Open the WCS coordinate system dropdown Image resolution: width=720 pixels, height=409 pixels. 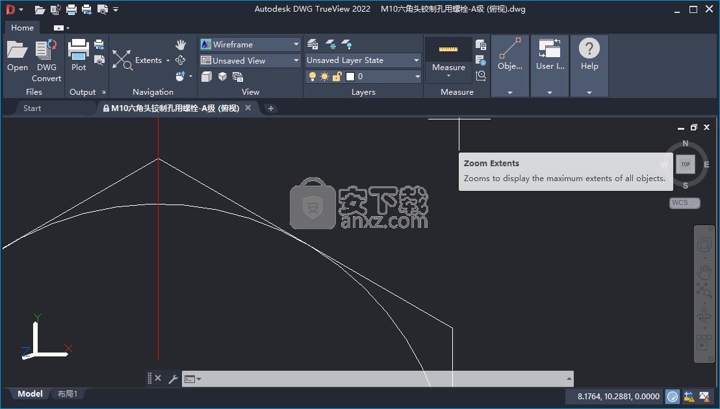(685, 203)
